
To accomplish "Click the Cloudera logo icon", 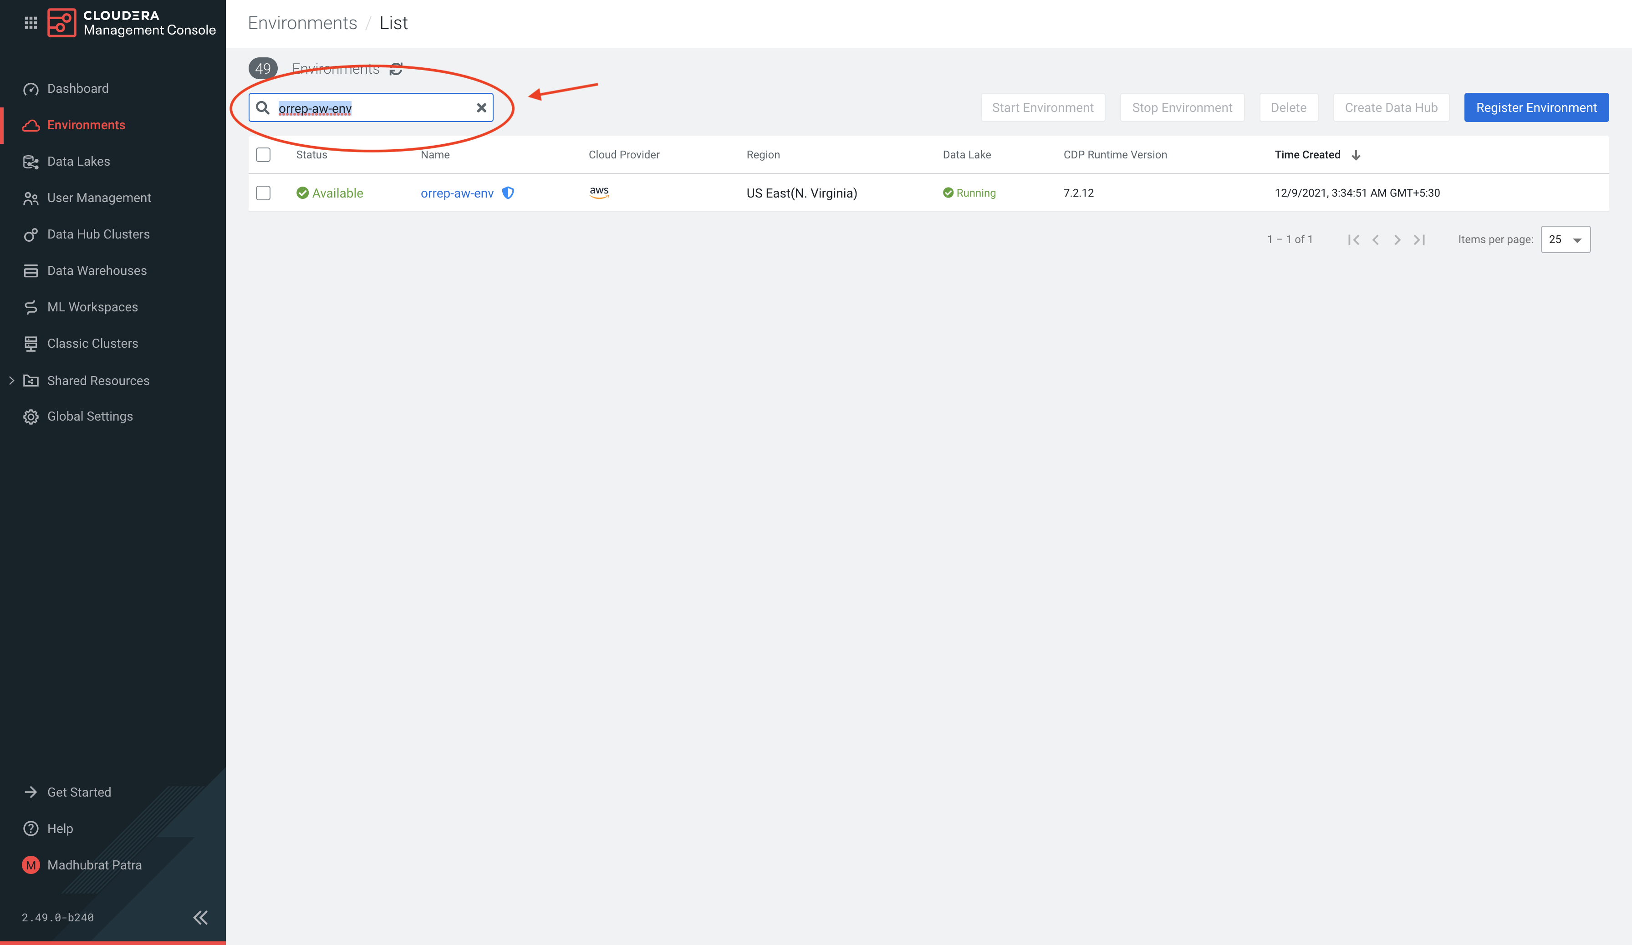I will pos(61,23).
